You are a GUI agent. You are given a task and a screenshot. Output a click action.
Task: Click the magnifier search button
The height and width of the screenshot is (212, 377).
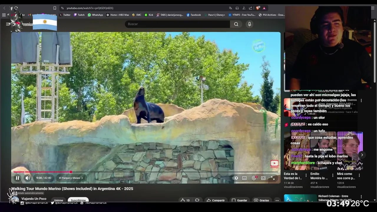pos(236,24)
